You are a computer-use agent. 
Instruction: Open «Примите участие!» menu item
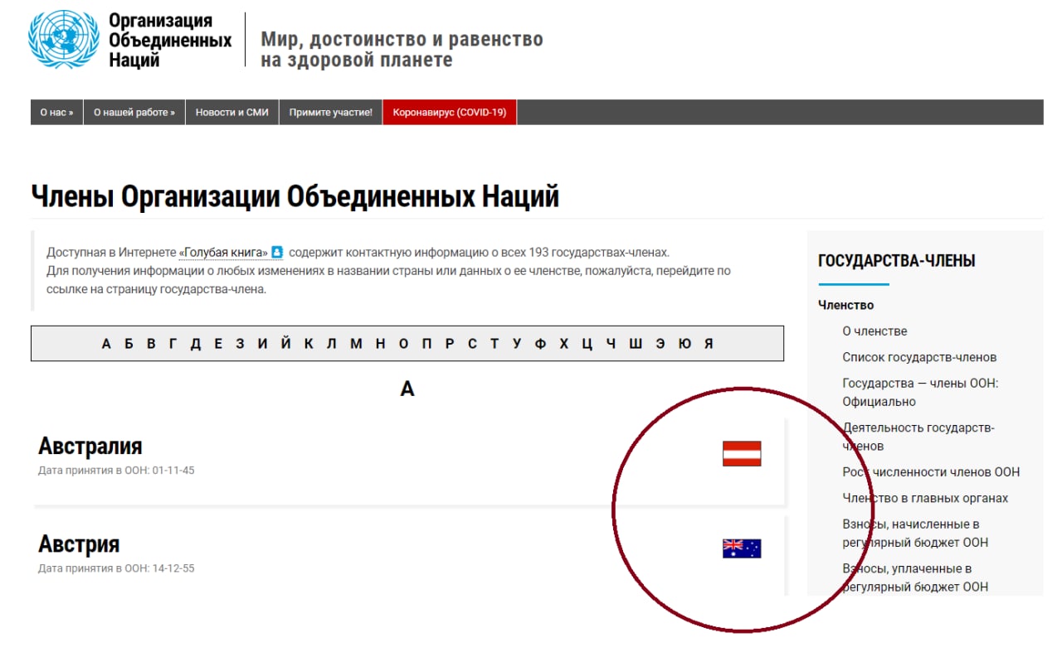point(331,113)
